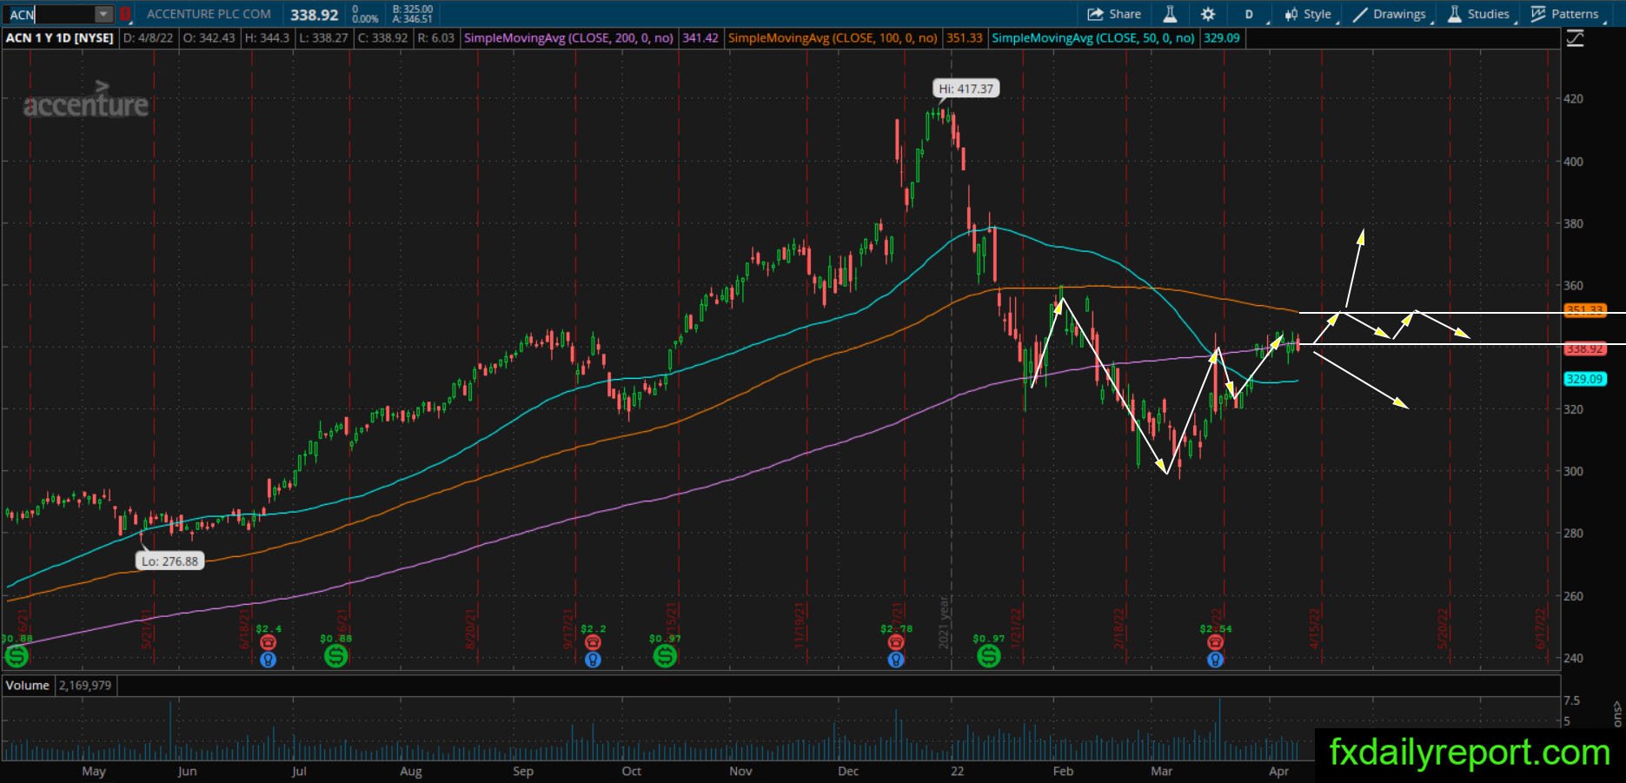Open the D timeframe dropdown

click(x=1251, y=14)
